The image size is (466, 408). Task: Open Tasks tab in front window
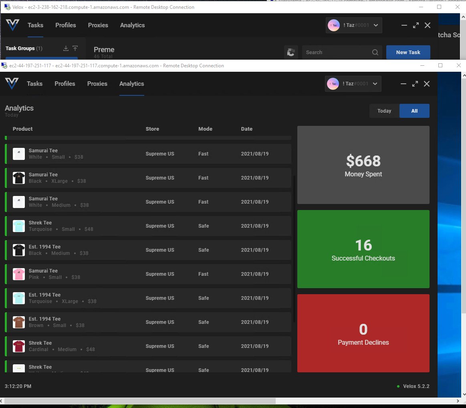34,84
